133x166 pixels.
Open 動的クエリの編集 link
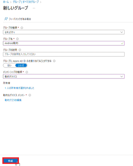13,100
